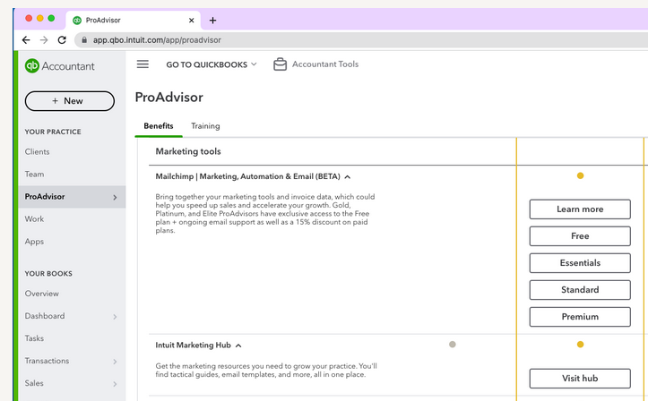Click the Accountant Tools briefcase icon

tap(280, 64)
